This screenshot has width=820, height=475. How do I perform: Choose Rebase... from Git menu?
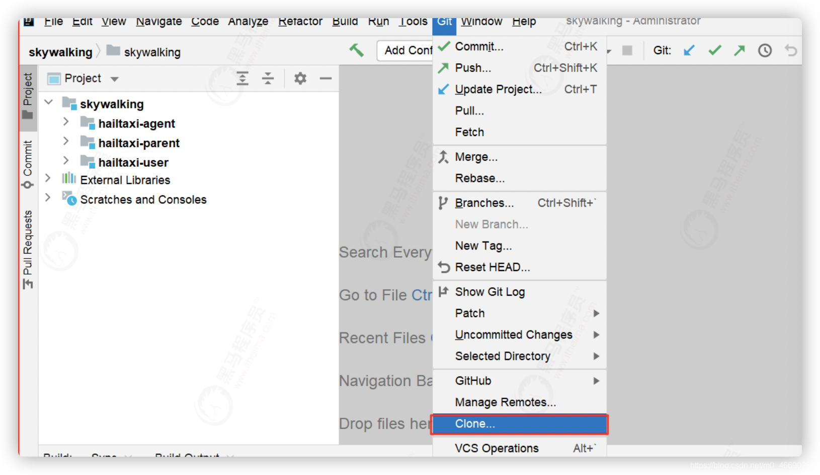tap(520, 178)
